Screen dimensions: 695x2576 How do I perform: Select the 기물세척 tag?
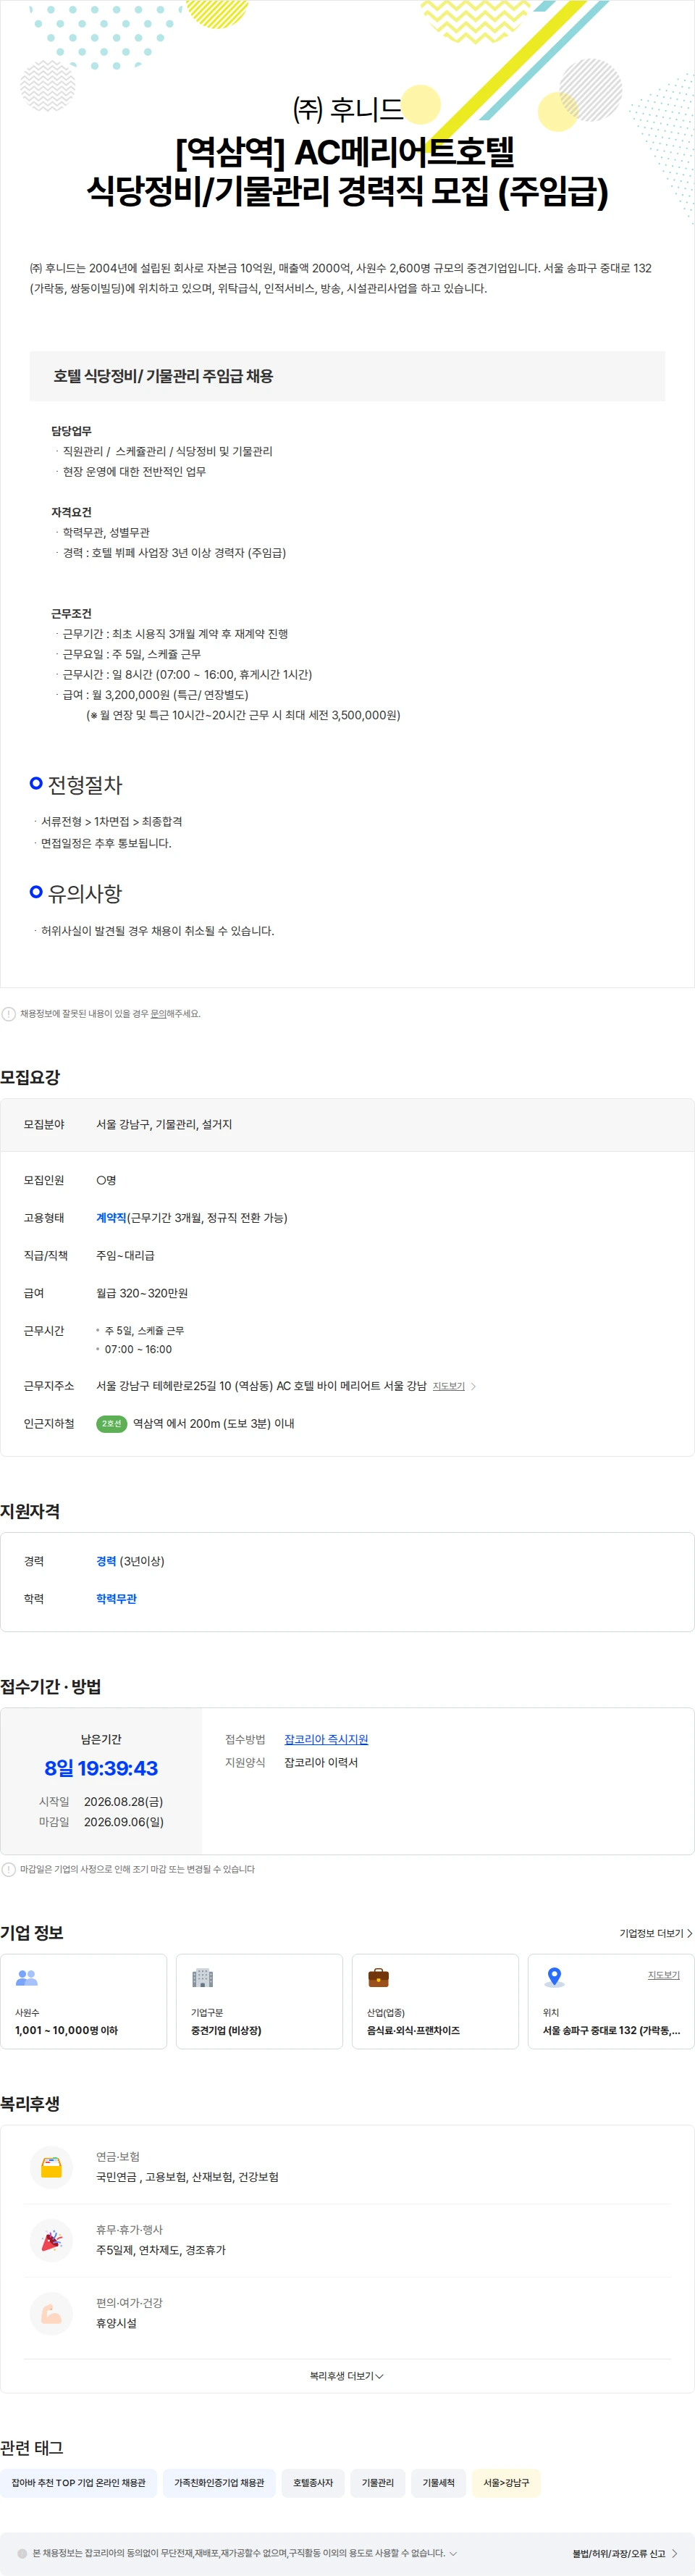pos(438,2483)
